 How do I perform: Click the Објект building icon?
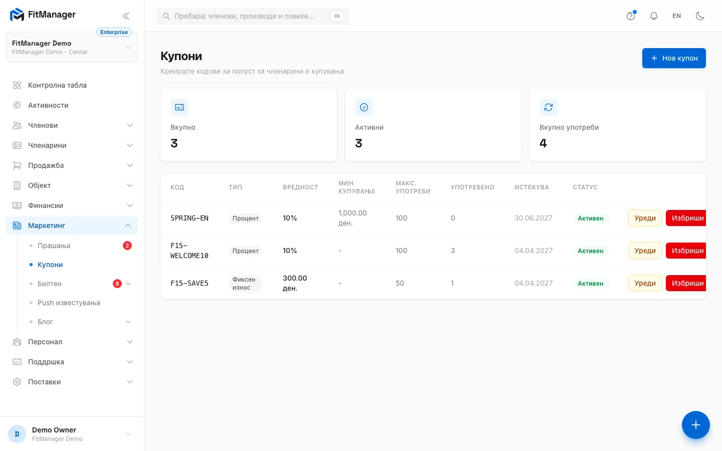pos(17,185)
